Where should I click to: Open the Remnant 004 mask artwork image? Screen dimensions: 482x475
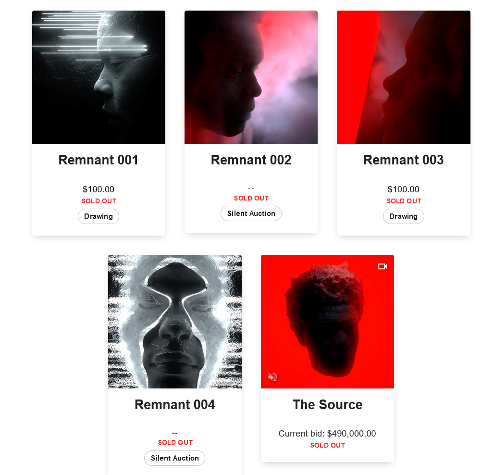pyautogui.click(x=175, y=322)
